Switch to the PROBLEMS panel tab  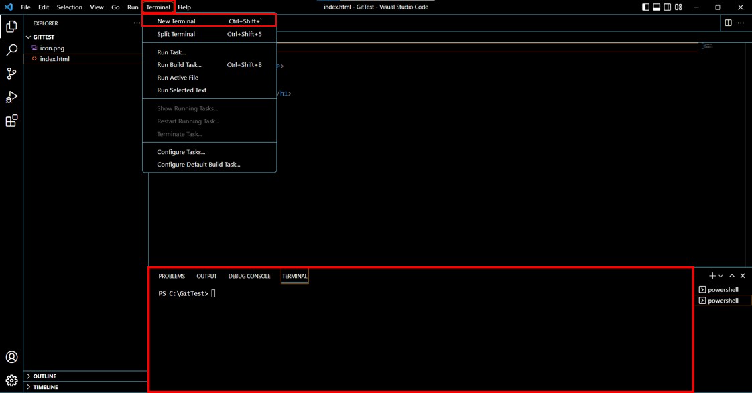click(x=172, y=276)
